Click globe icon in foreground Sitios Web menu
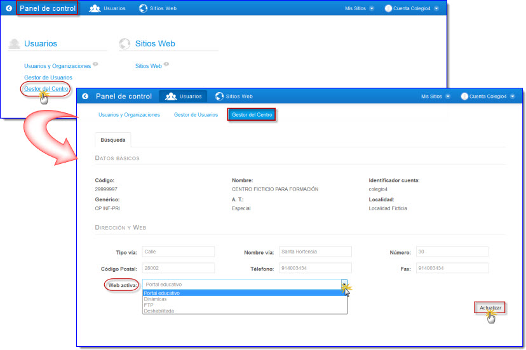 click(219, 97)
